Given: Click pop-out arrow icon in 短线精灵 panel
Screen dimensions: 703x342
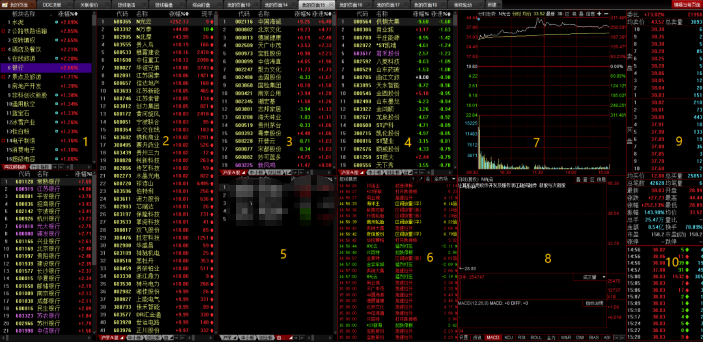Looking at the screenshot, I should [421, 179].
